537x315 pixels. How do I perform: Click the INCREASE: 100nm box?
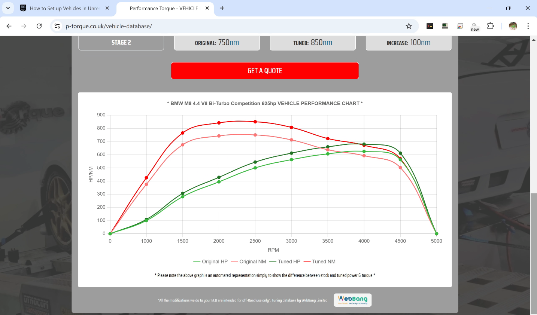[409, 43]
